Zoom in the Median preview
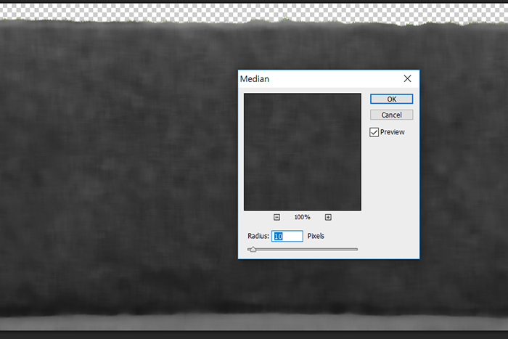508x339 pixels. click(x=328, y=217)
